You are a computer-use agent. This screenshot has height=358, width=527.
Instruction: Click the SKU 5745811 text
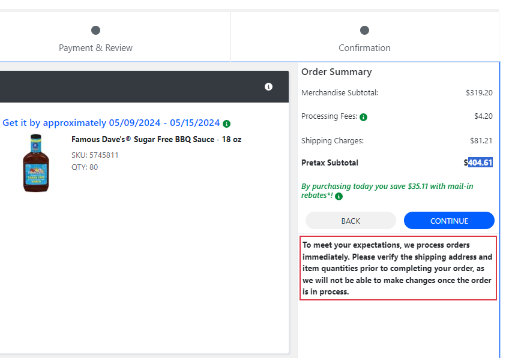coord(95,155)
